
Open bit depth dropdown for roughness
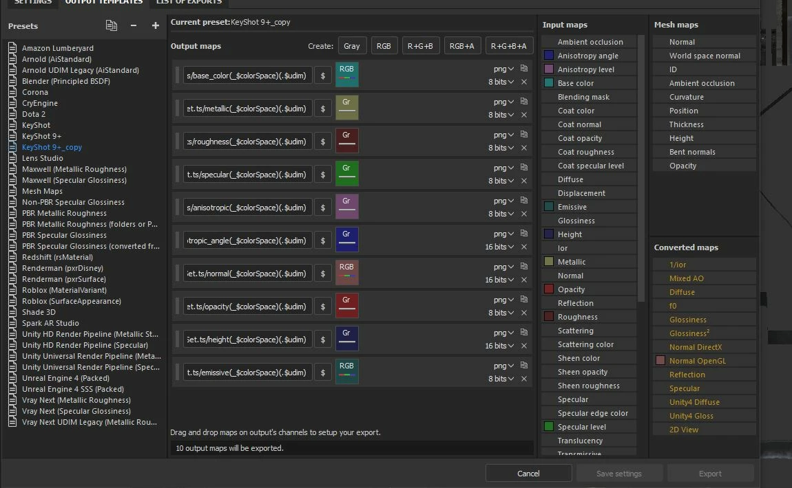501,148
